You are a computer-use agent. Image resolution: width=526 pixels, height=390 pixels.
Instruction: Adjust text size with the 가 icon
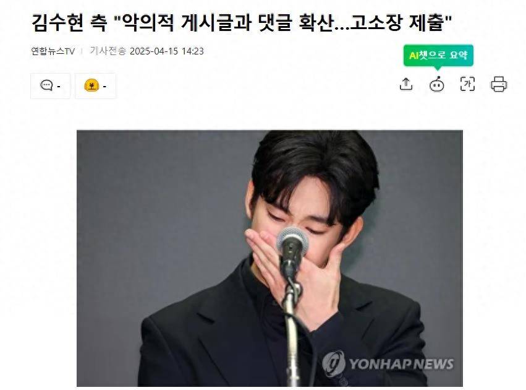(x=467, y=84)
